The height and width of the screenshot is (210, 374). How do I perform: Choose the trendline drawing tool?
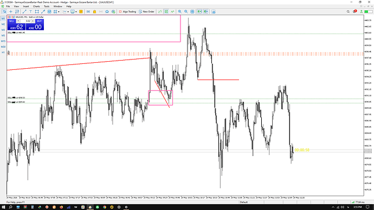24,11
